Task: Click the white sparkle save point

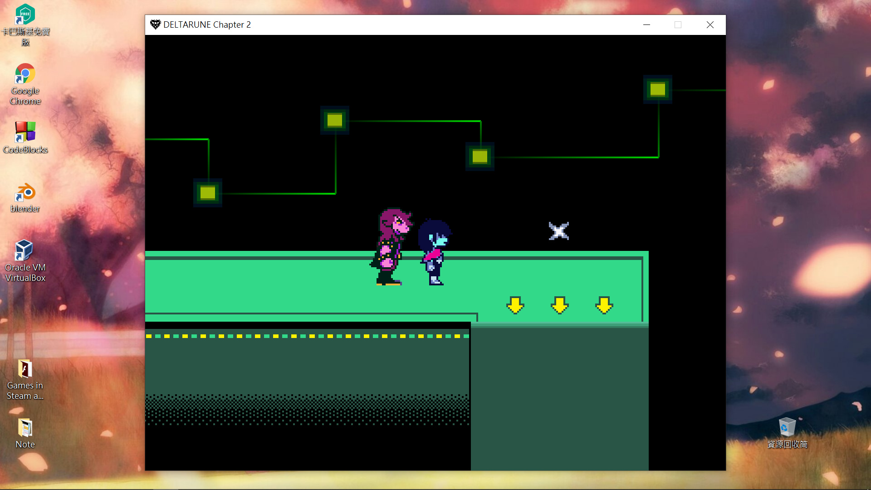Action: (559, 231)
